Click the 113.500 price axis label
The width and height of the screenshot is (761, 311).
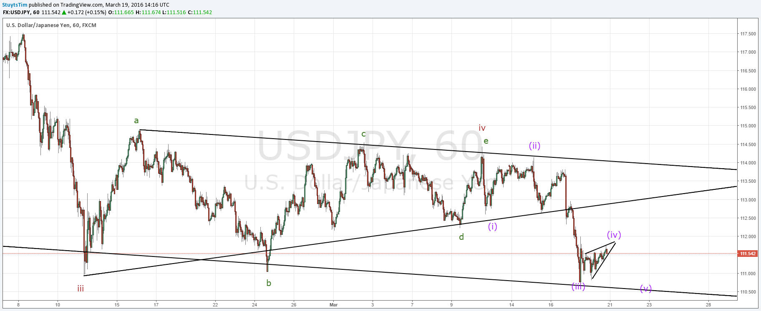click(x=748, y=181)
